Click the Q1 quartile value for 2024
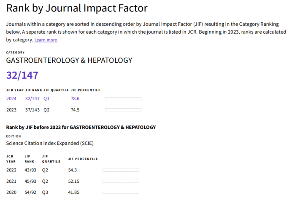Image resolution: width=292 pixels, height=200 pixels. point(46,99)
